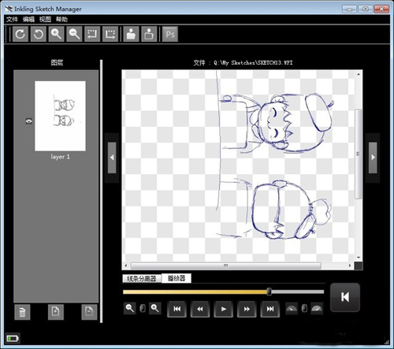The height and width of the screenshot is (349, 394).
Task: Go to the next sketch with the right arrow
Action: point(373,158)
